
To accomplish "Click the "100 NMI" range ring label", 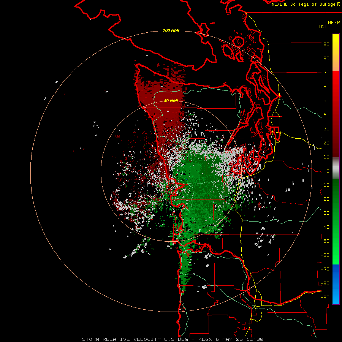I will (x=171, y=30).
